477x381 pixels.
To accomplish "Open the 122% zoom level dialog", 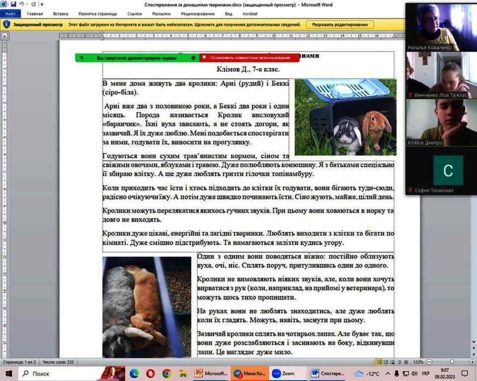I will click(419, 362).
